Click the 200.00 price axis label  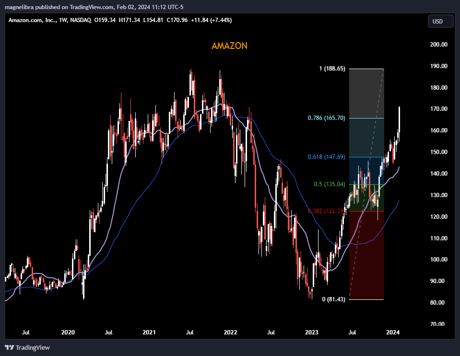[x=438, y=44]
